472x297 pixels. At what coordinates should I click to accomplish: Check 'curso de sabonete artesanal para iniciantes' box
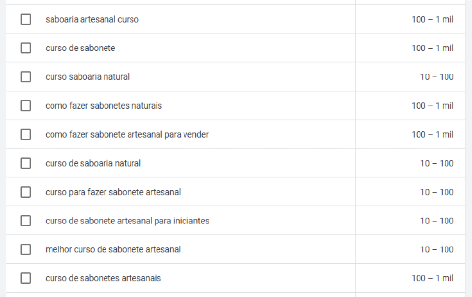coord(26,221)
